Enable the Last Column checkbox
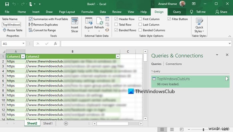This screenshot has width=233, height=132. point(140,25)
